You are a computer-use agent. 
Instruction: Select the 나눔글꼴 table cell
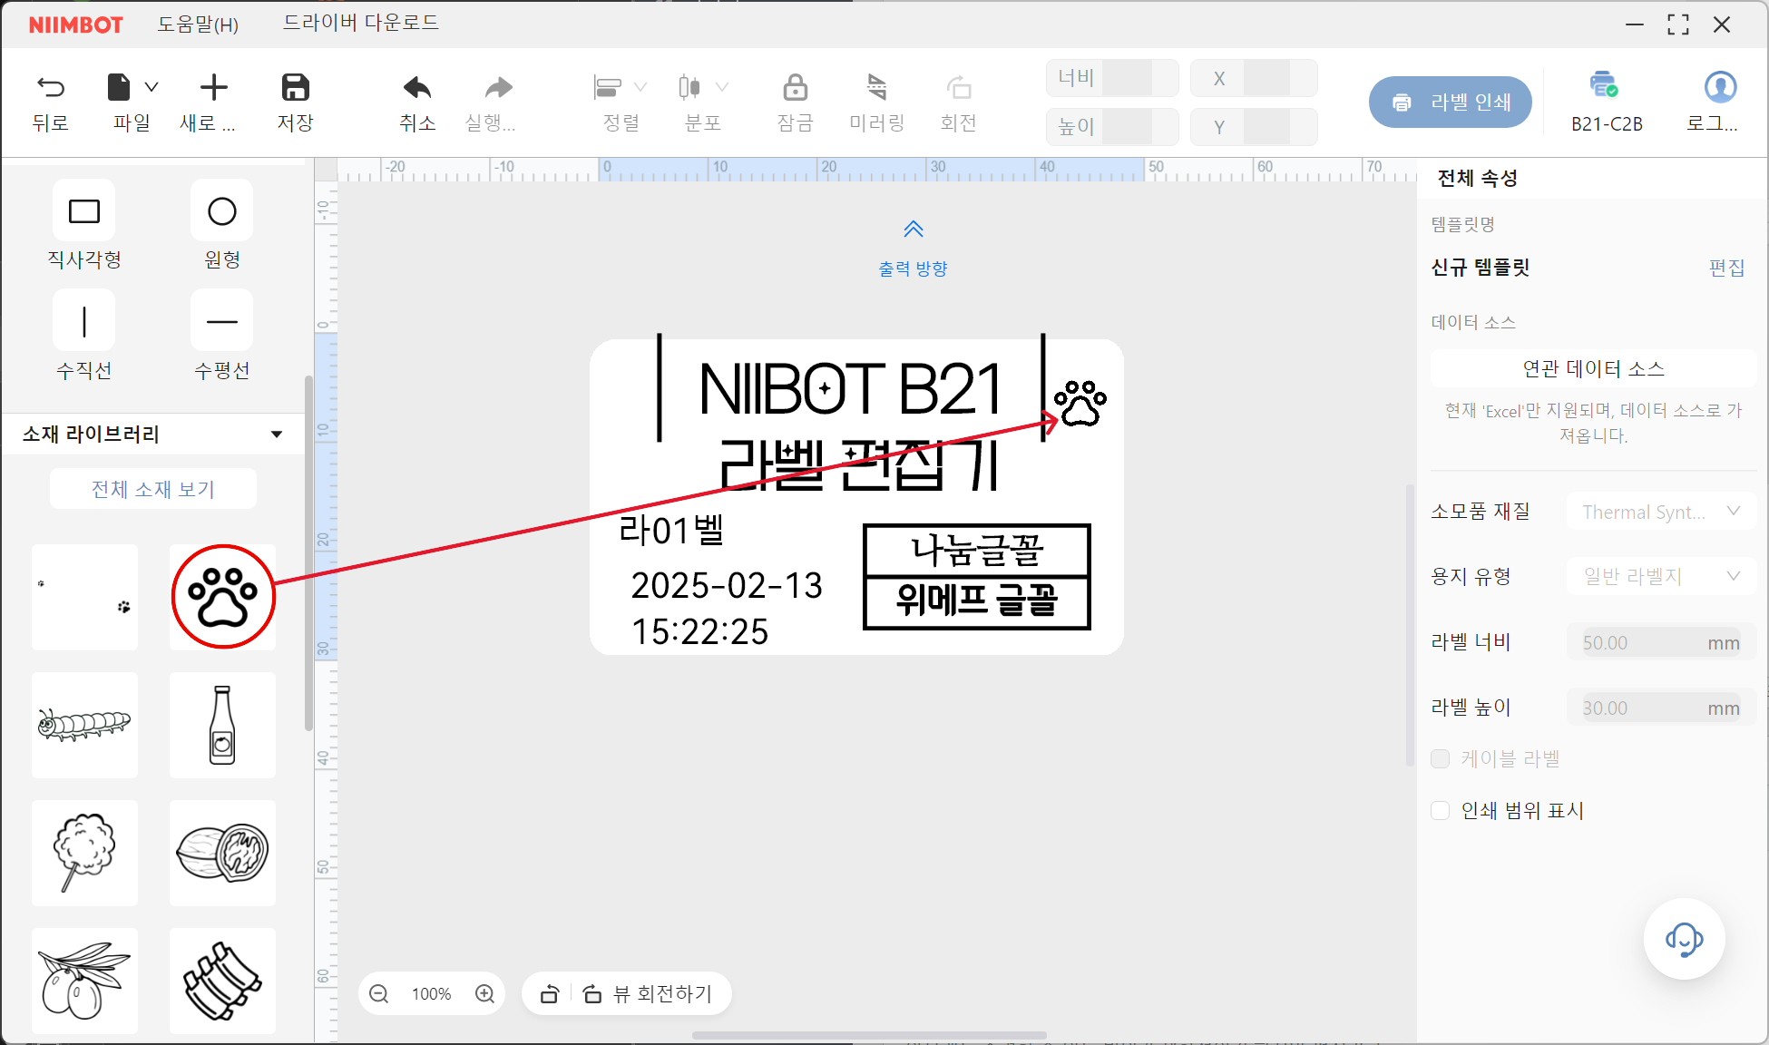point(977,551)
